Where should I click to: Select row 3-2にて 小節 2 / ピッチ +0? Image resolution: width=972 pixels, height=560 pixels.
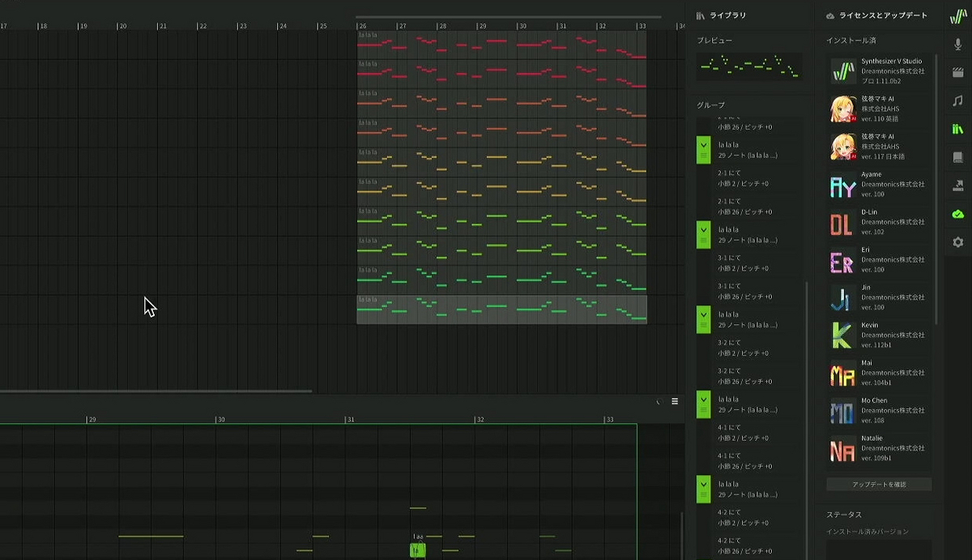click(x=751, y=348)
